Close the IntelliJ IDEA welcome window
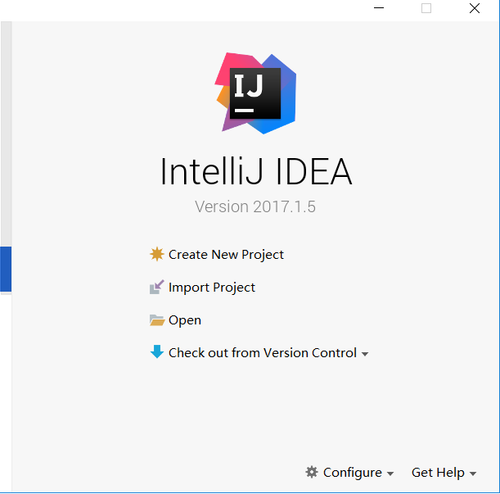Viewport: 500px width, 494px height. (x=475, y=8)
